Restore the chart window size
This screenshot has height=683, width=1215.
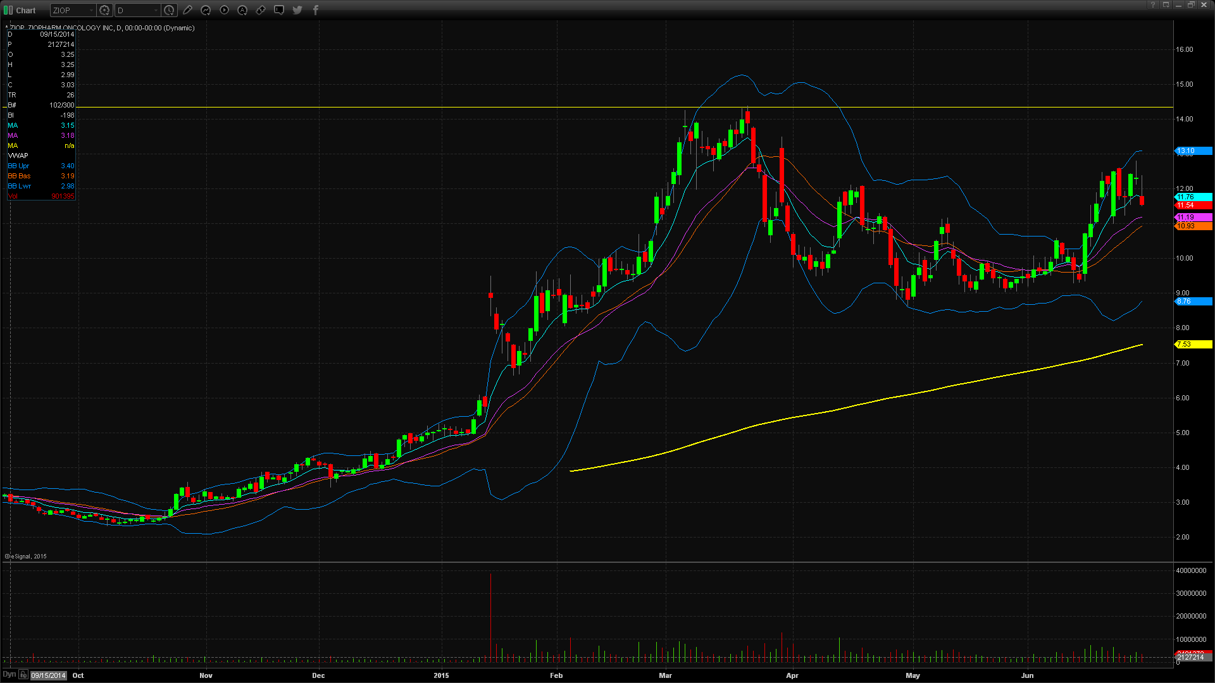point(1190,5)
